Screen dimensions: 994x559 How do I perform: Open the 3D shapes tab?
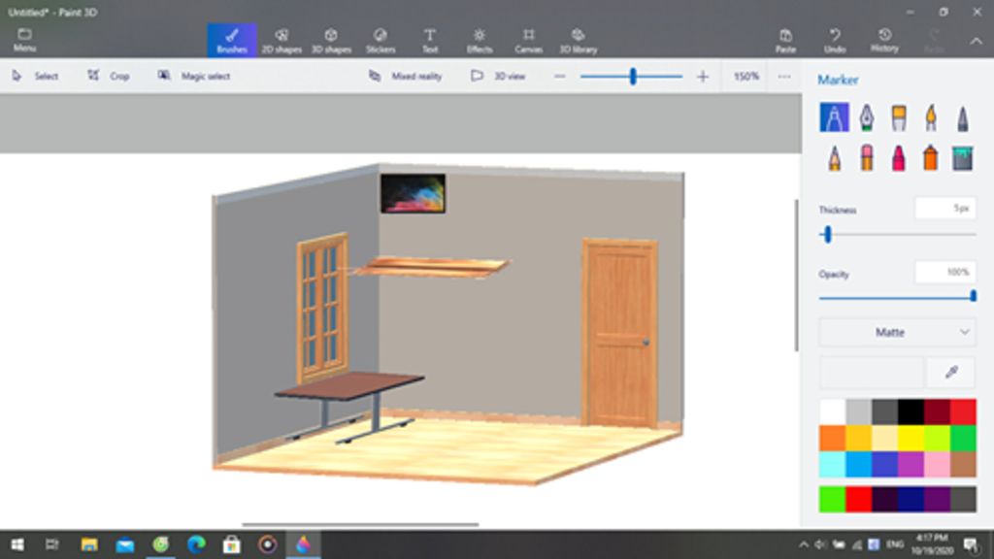pos(331,41)
